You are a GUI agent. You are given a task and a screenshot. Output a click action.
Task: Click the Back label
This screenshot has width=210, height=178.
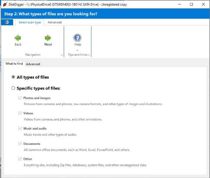click(x=18, y=44)
